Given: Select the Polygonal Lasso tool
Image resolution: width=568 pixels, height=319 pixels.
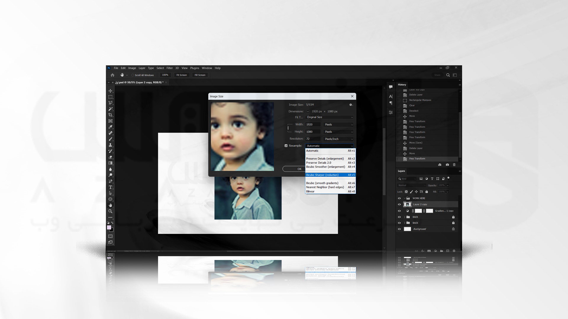Looking at the screenshot, I should coord(110,103).
